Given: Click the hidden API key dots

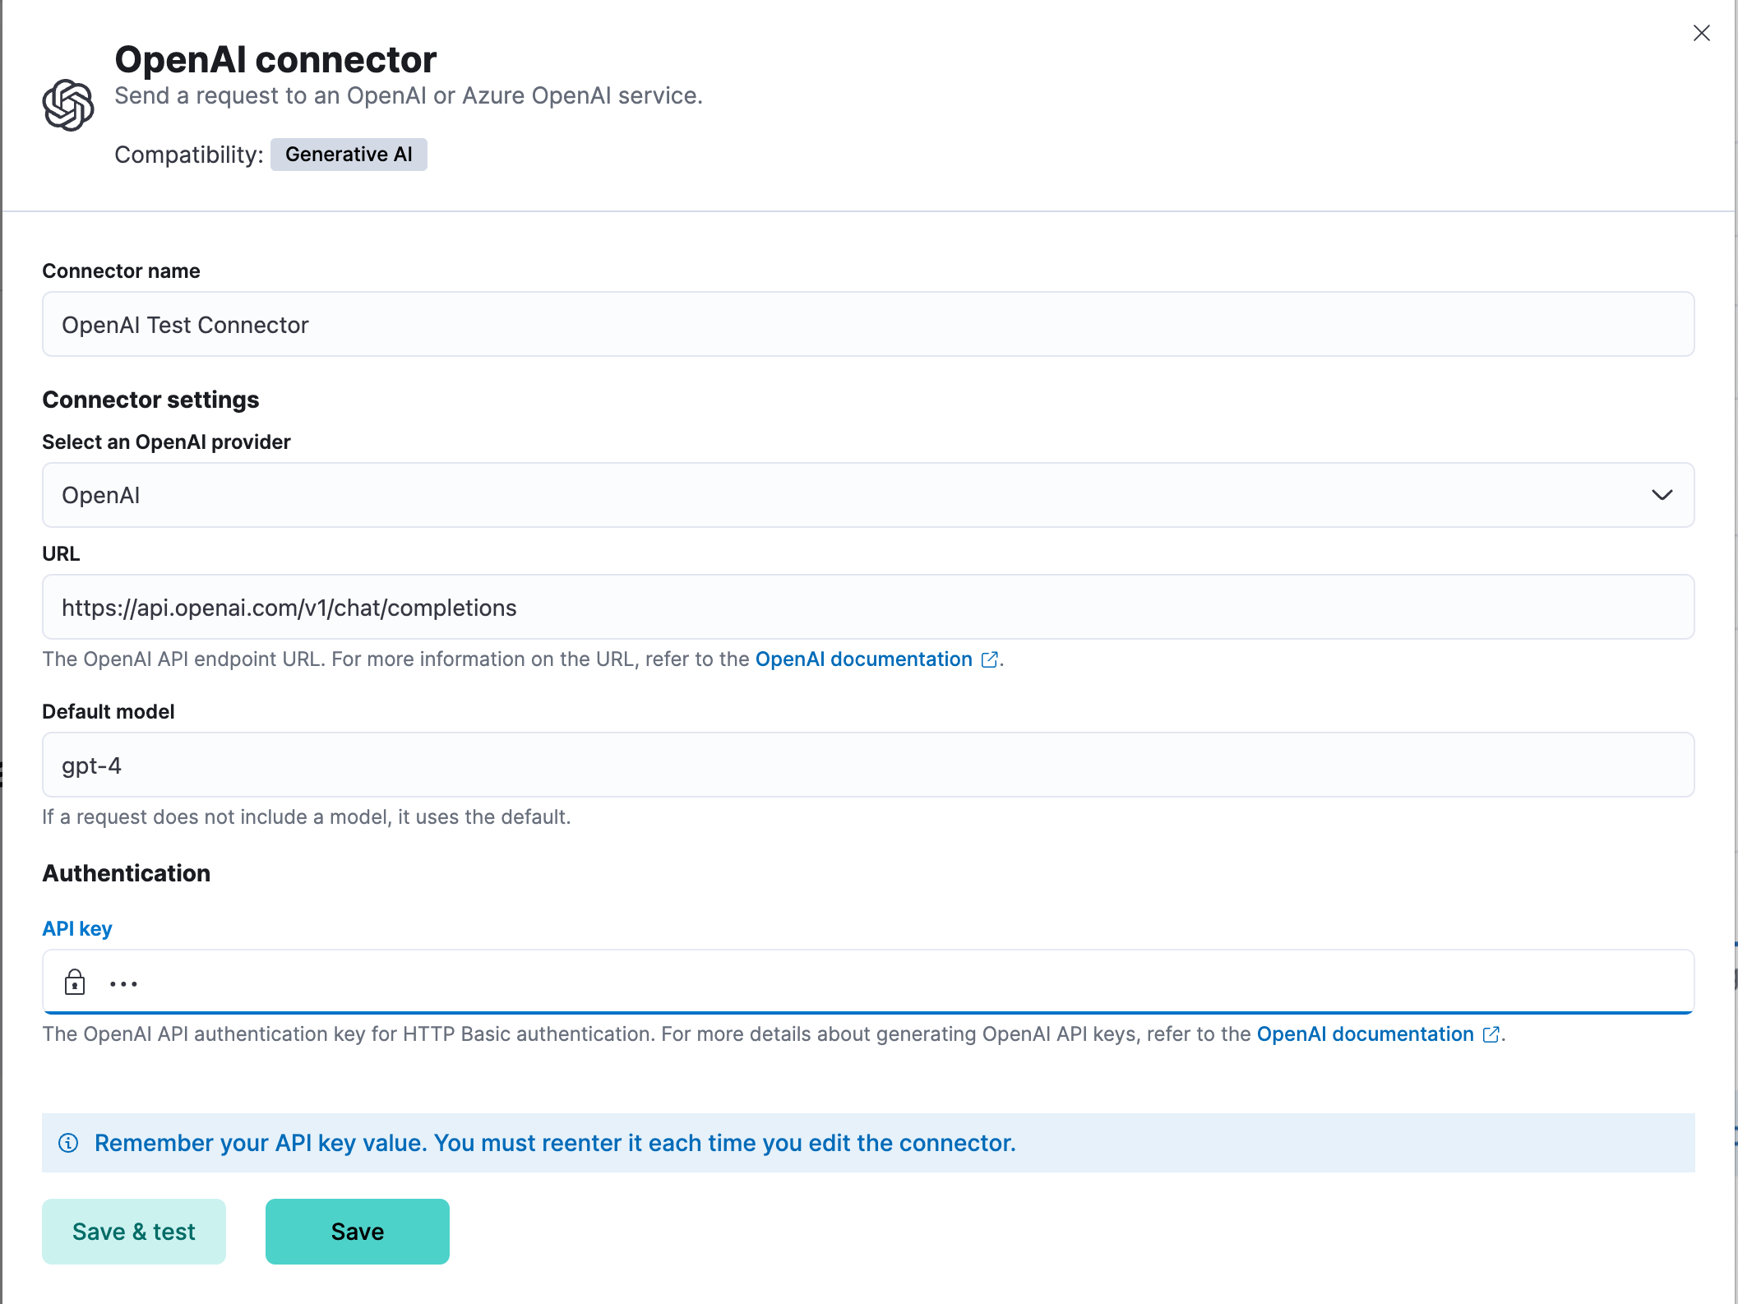Looking at the screenshot, I should 122,983.
